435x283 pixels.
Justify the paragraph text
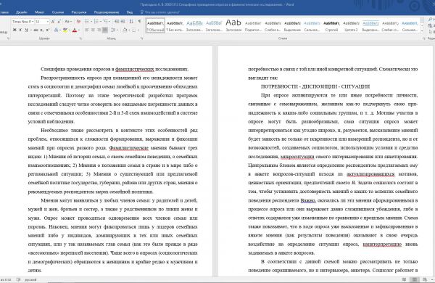pyautogui.click(x=105, y=30)
